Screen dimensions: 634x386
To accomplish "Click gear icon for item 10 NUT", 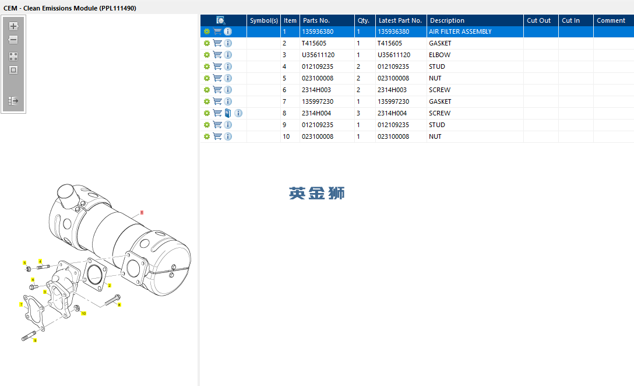I will pyautogui.click(x=207, y=137).
